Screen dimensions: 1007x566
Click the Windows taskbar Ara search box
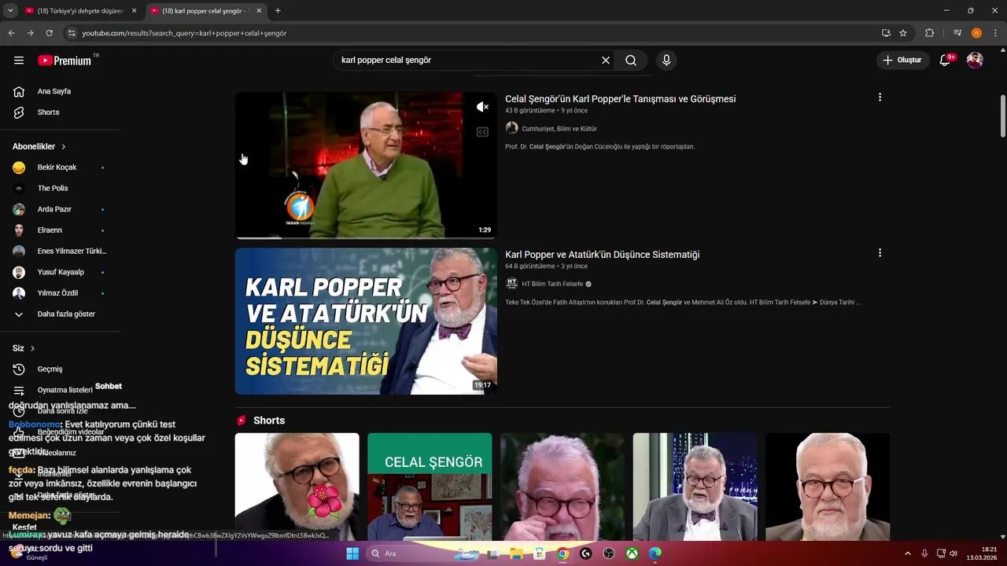pyautogui.click(x=409, y=553)
